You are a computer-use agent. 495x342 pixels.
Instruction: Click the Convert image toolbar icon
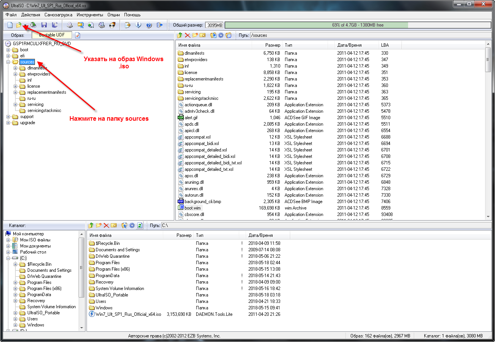pyautogui.click(x=91, y=25)
